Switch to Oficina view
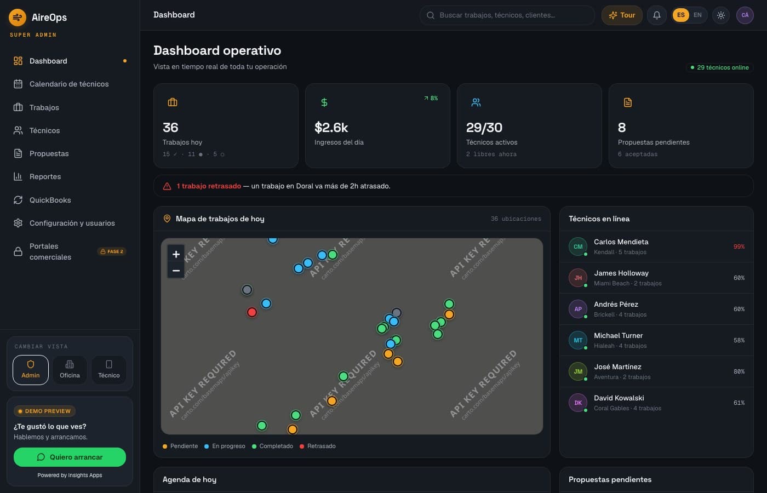This screenshot has height=493, width=767. 70,370
